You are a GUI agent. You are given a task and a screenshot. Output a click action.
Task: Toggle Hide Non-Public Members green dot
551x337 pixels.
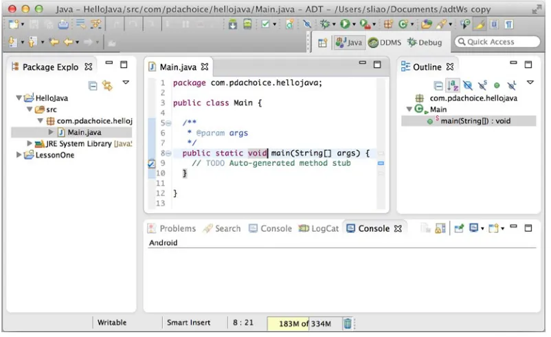[x=497, y=85]
